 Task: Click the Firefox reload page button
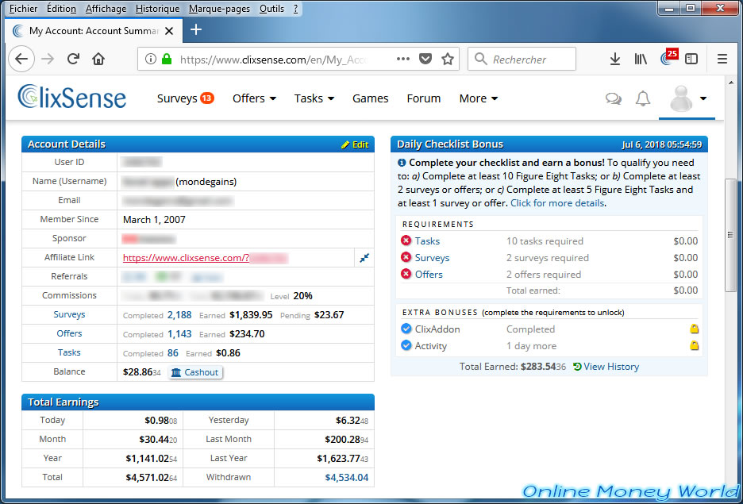pyautogui.click(x=73, y=59)
